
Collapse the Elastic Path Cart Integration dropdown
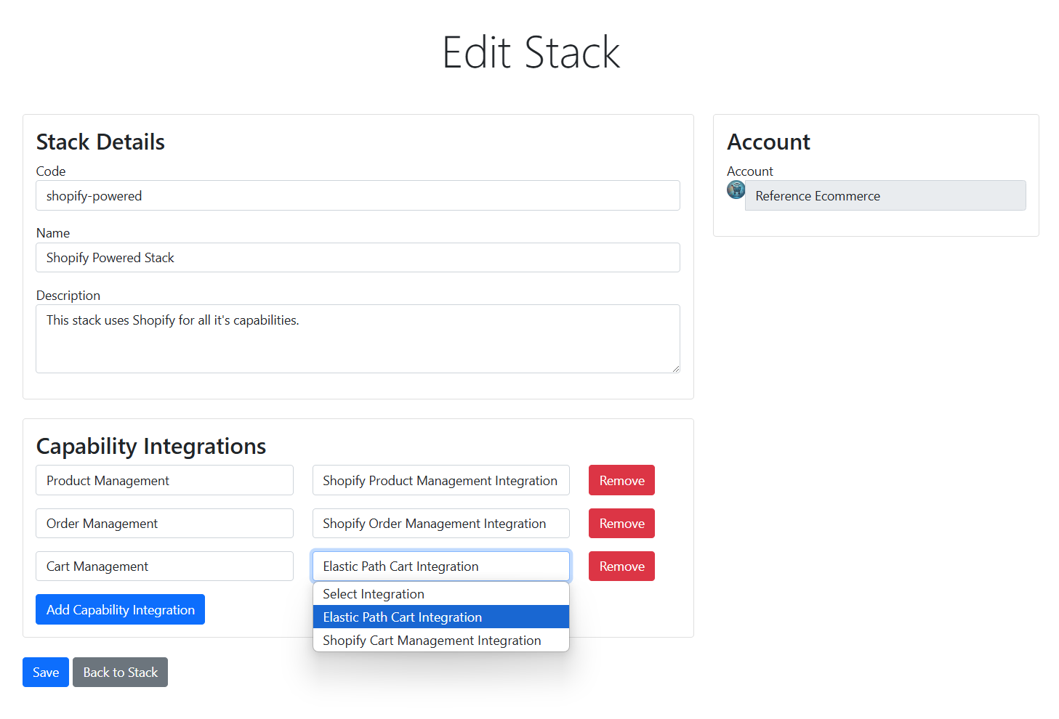[440, 566]
